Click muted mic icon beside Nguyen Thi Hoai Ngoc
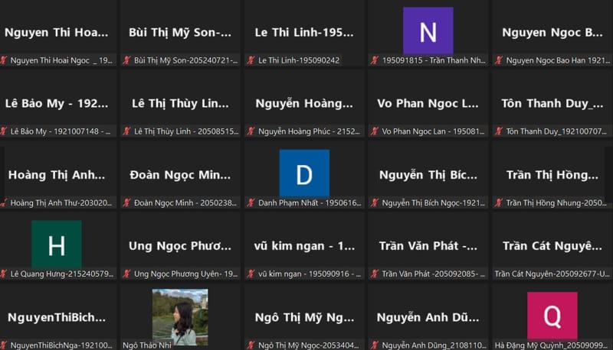The width and height of the screenshot is (613, 350). point(5,60)
